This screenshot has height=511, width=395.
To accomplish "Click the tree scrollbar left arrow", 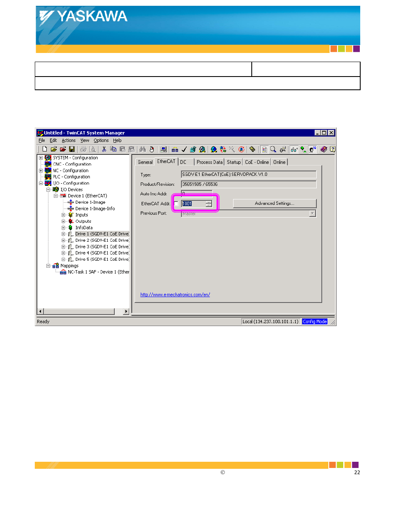I will tap(40, 311).
